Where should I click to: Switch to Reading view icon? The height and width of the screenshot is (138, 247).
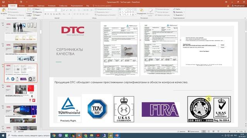pyautogui.click(x=213, y=131)
